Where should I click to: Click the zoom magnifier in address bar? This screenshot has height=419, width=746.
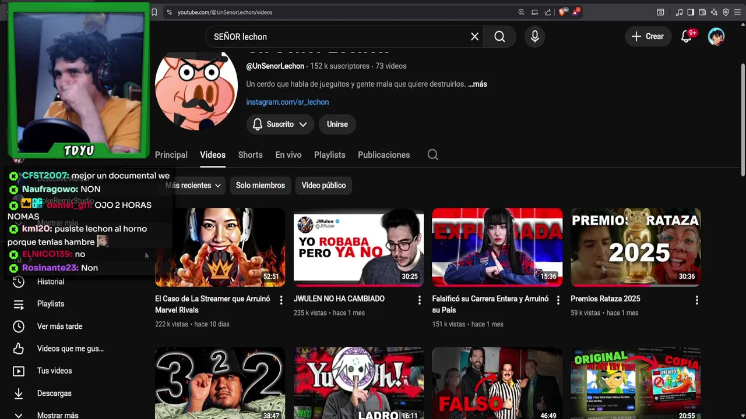click(521, 12)
